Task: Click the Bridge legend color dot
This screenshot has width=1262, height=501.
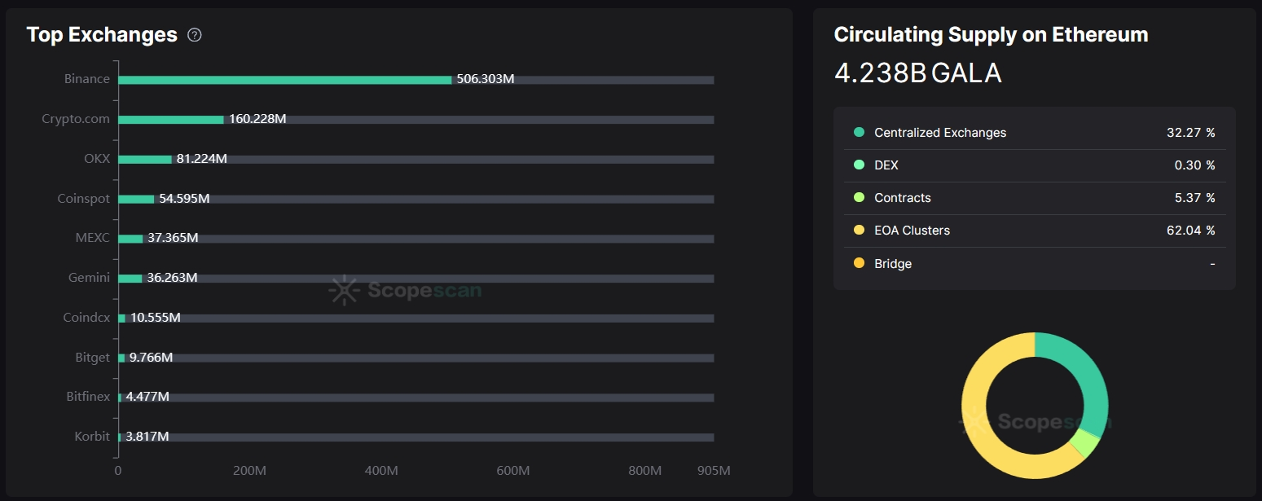Action: point(859,263)
